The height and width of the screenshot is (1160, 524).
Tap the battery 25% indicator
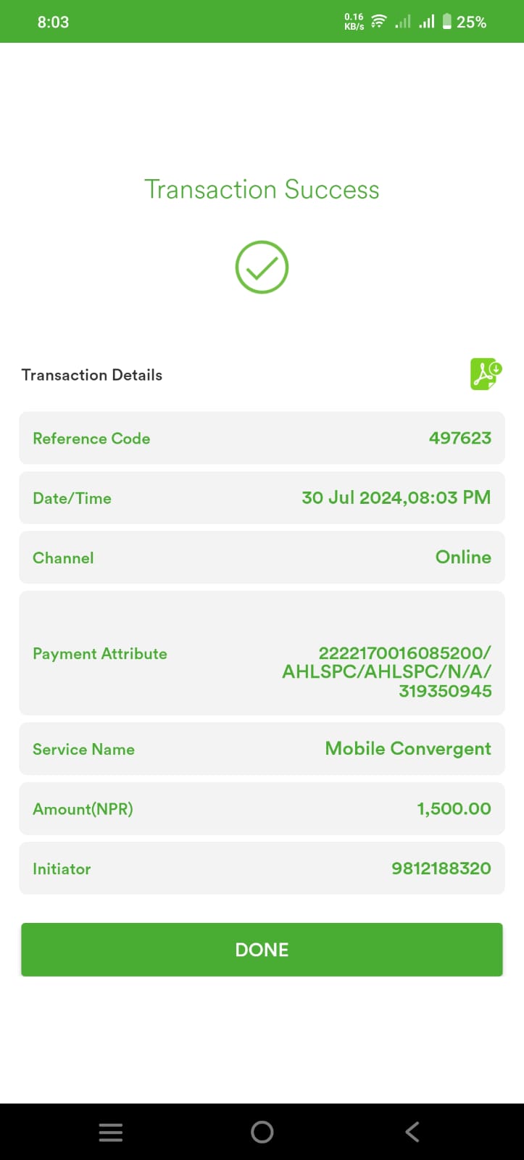point(464,22)
